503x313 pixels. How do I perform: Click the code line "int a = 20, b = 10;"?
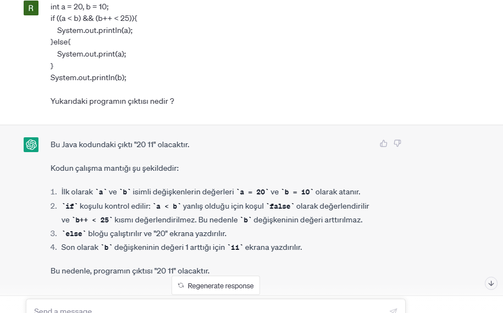point(80,7)
